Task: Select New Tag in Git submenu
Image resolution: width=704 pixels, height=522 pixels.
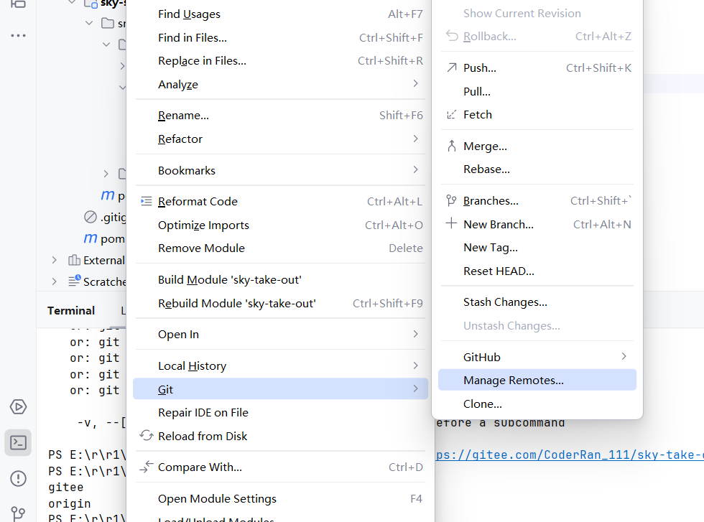Action: pos(537,248)
